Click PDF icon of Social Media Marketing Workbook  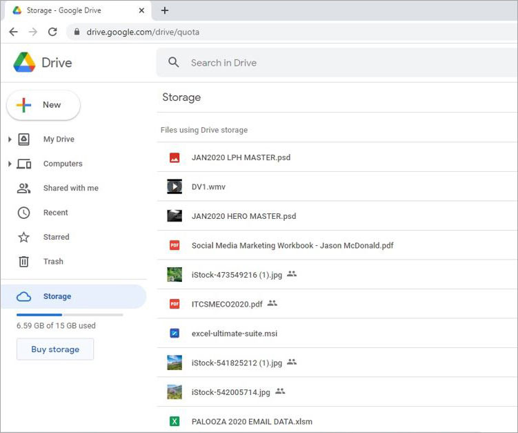click(175, 245)
